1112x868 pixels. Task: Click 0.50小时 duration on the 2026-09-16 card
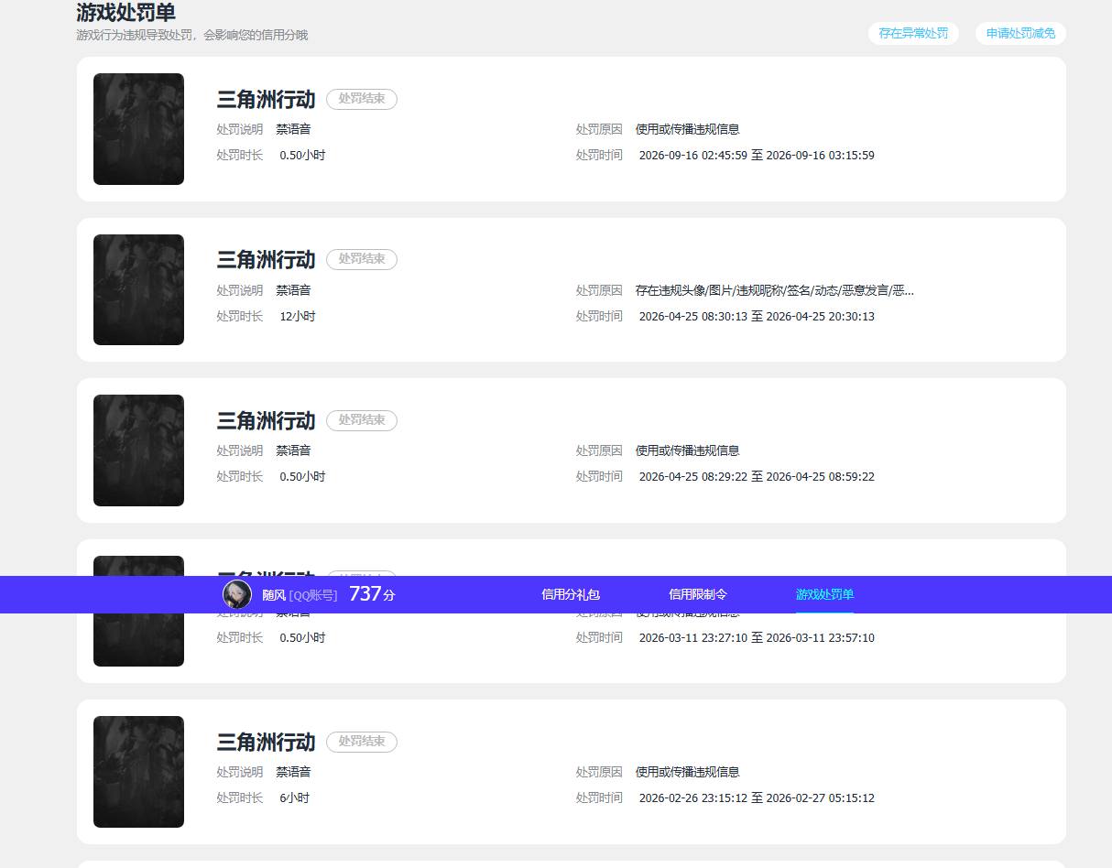[302, 156]
